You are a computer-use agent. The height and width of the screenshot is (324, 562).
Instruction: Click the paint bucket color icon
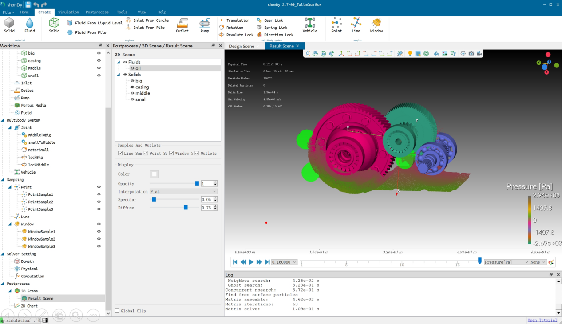[436, 54]
